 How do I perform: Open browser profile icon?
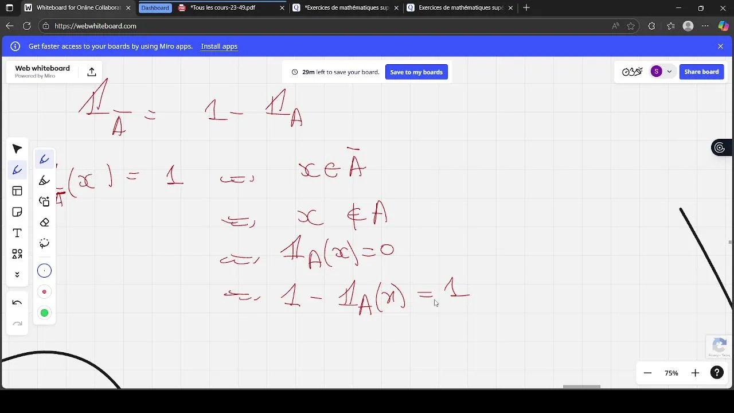tap(689, 26)
